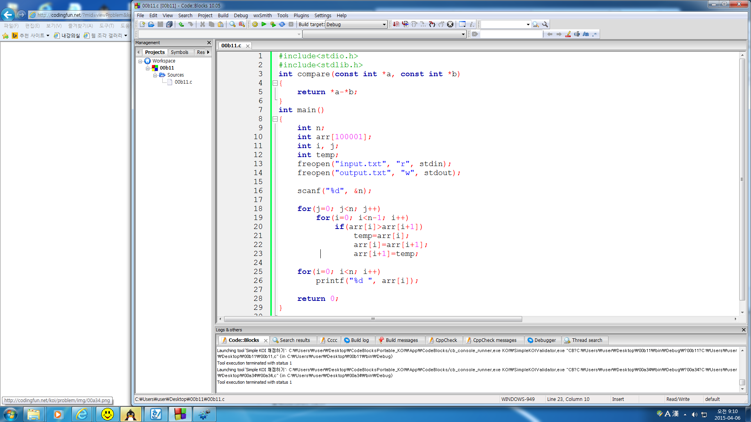Click the Windows Start button
The width and height of the screenshot is (751, 422).
11,414
